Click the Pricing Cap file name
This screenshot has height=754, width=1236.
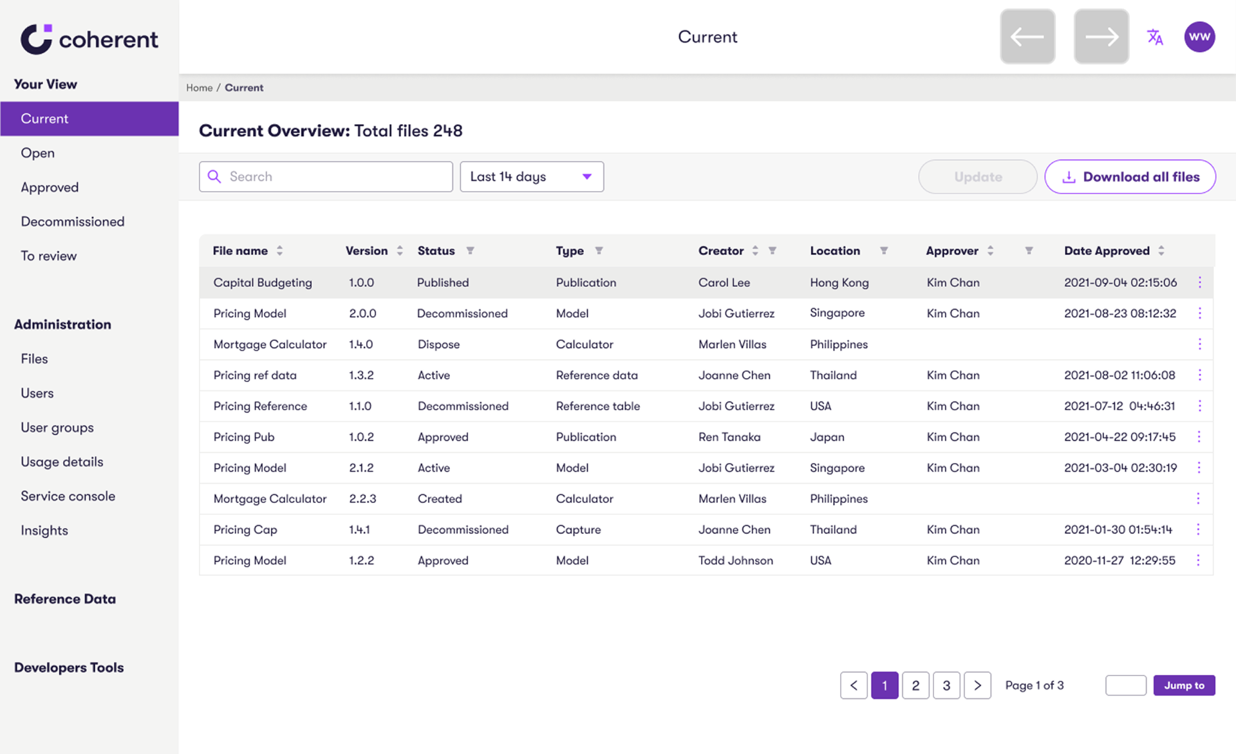click(245, 529)
